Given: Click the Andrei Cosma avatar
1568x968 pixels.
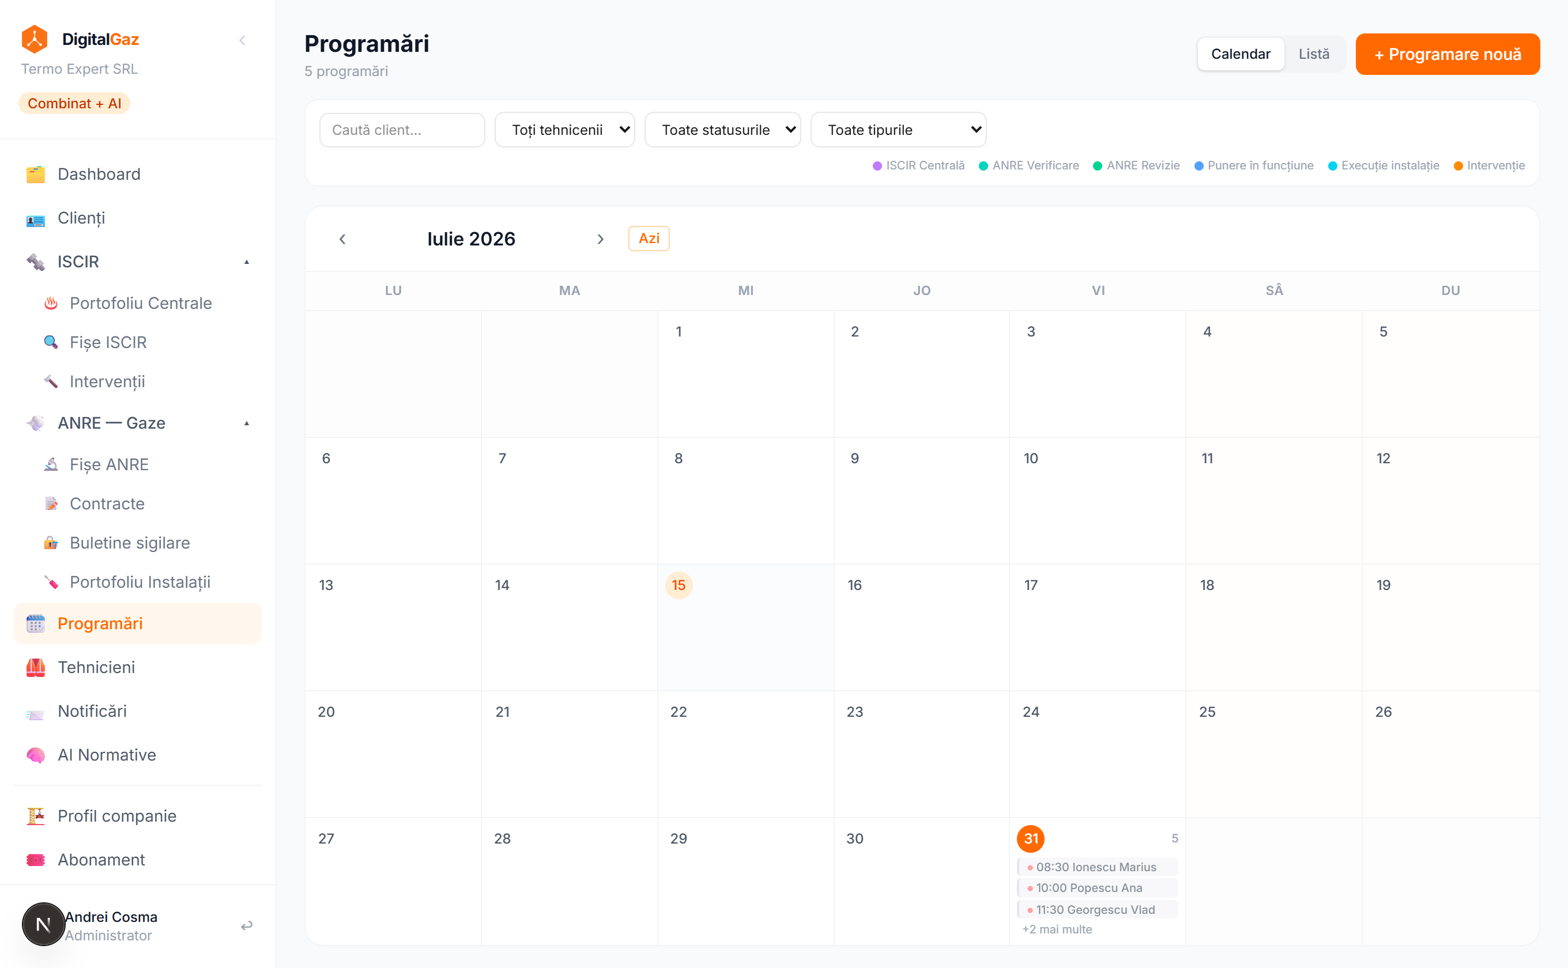Looking at the screenshot, I should pyautogui.click(x=44, y=924).
